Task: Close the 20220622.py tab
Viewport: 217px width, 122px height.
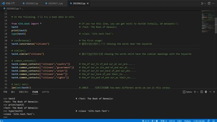Action: [88, 3]
